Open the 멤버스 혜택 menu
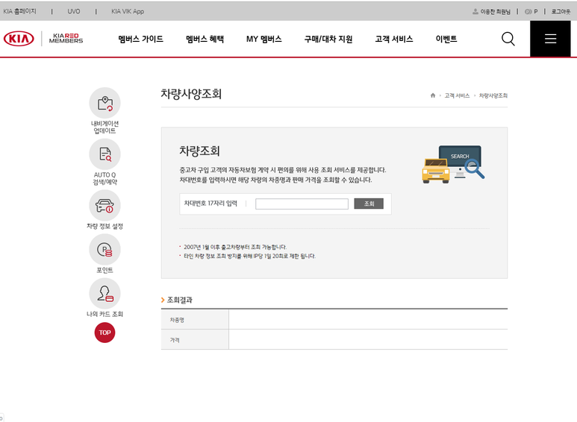The image size is (577, 422). 205,39
